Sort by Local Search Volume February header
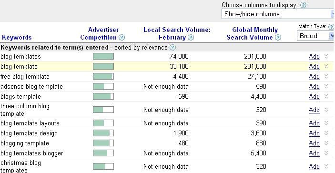Screen dimensions: 335x173 point(177,34)
